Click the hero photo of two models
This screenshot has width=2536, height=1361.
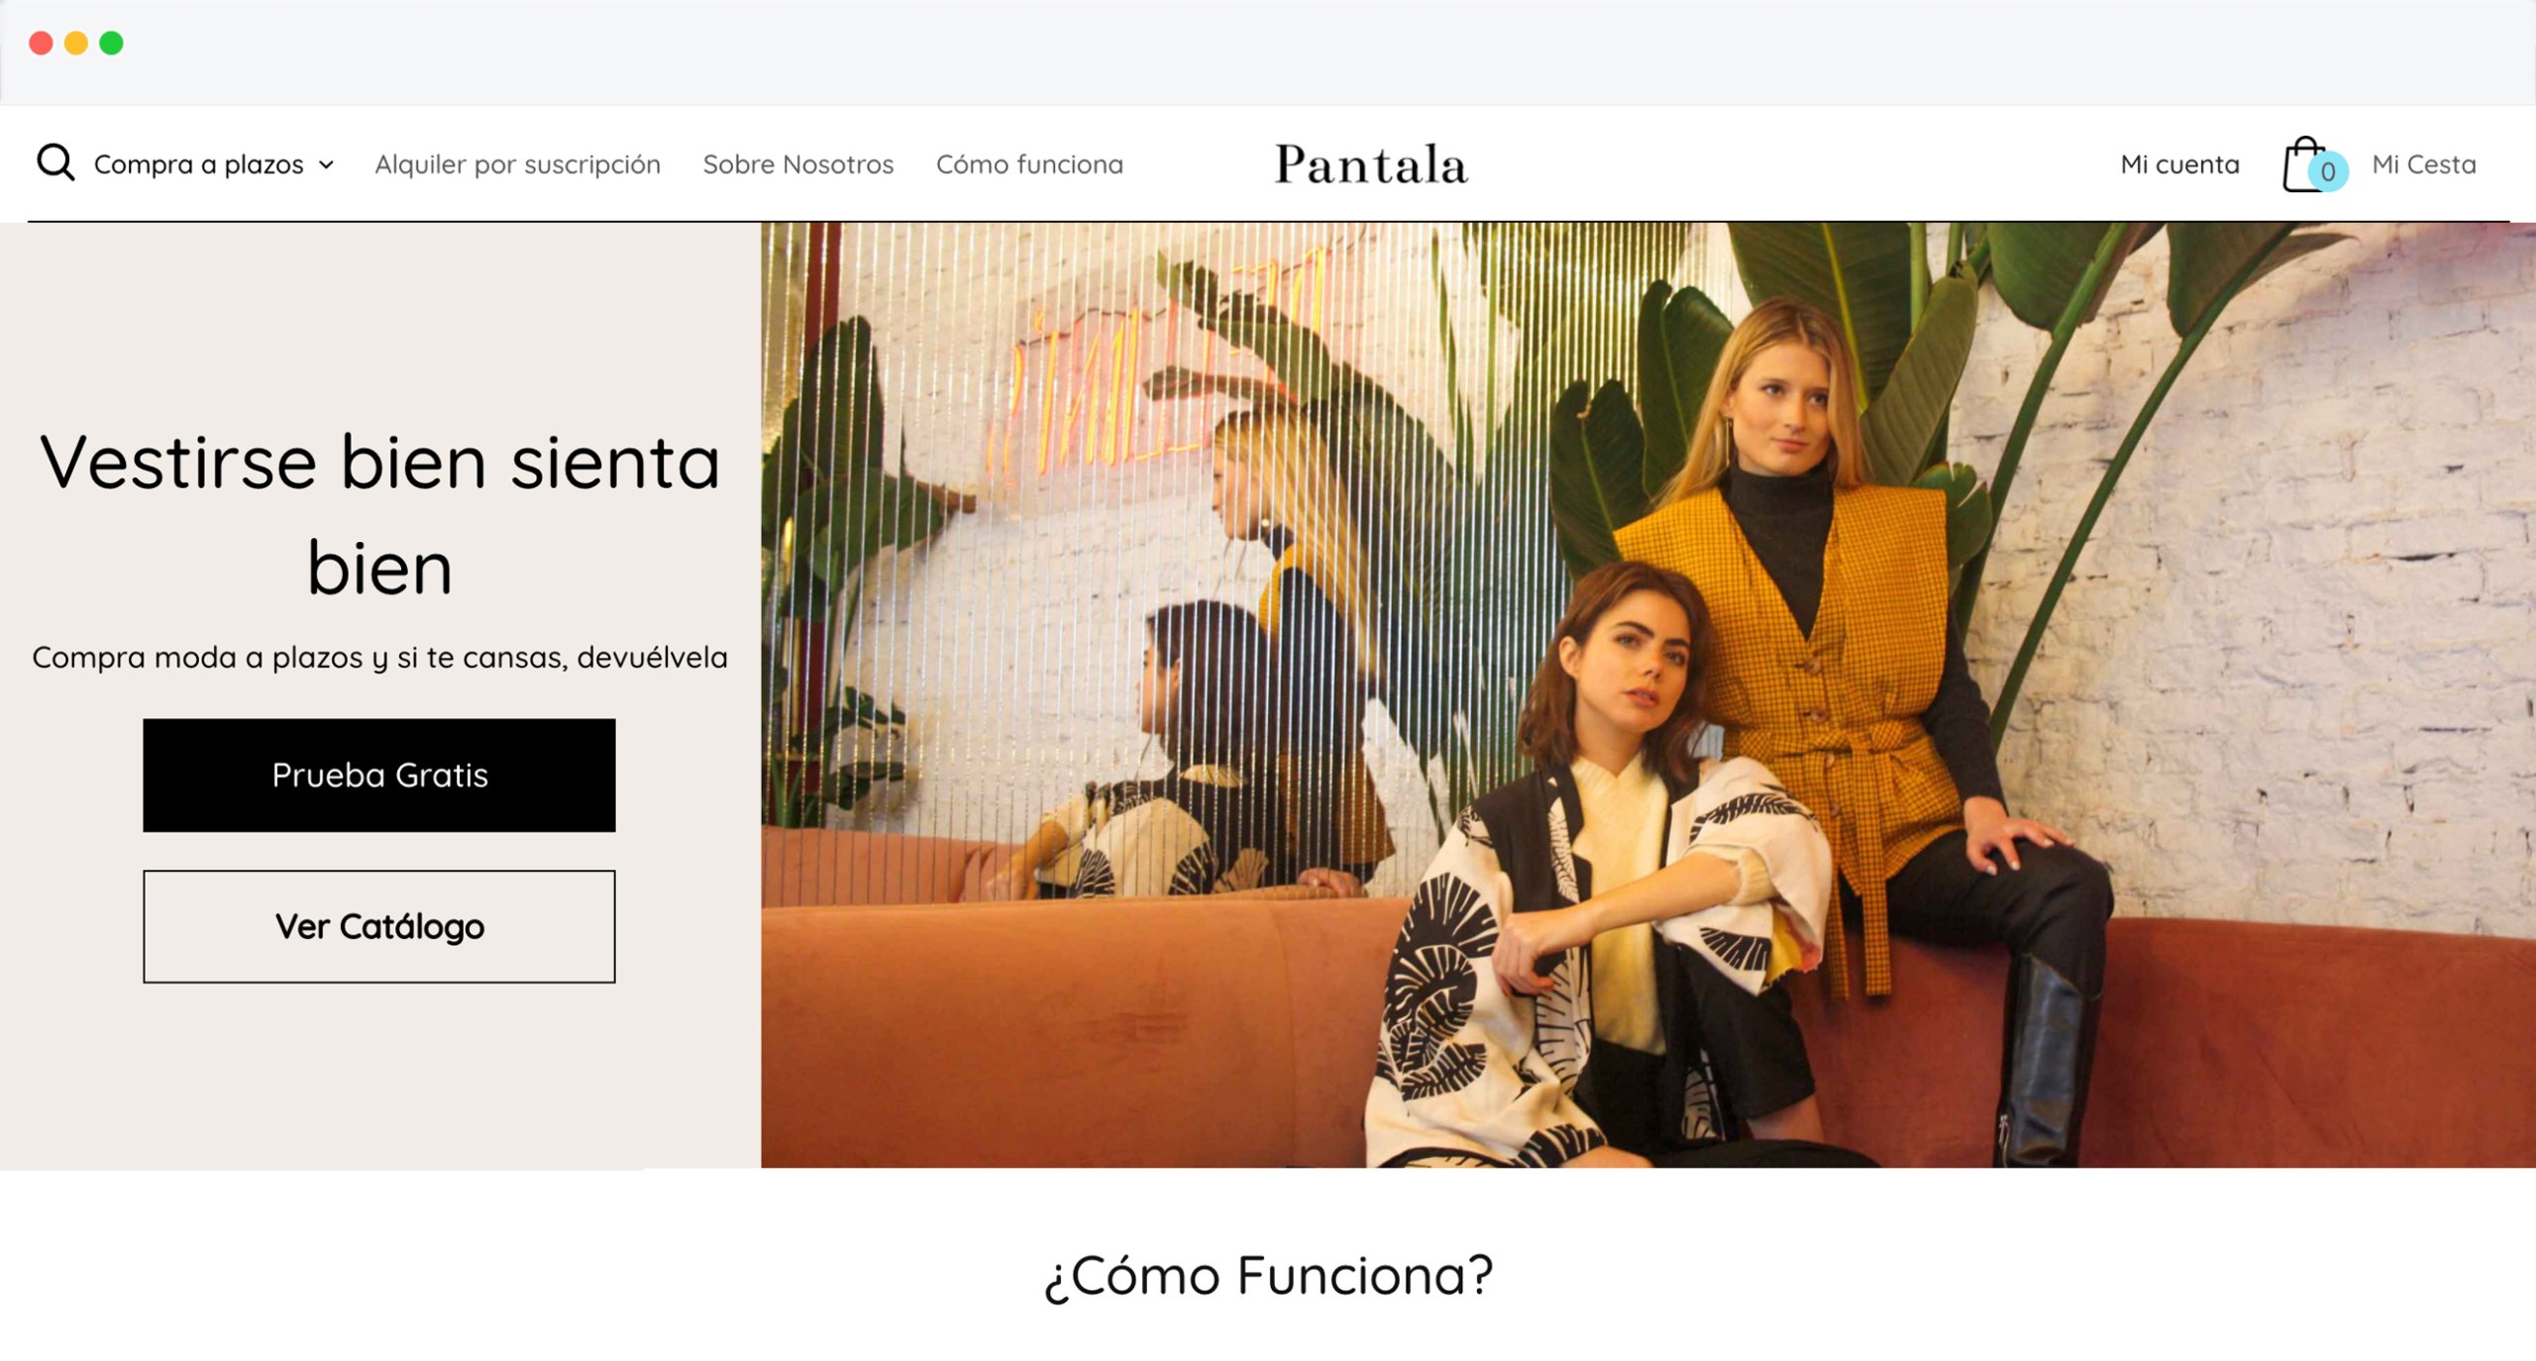(x=1648, y=694)
